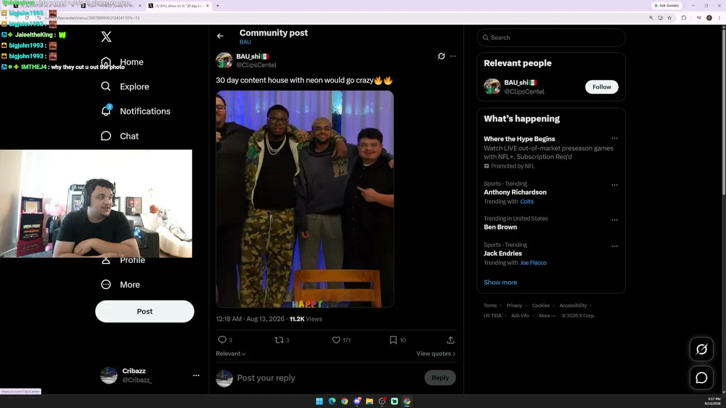Share the post using the share icon
The width and height of the screenshot is (726, 408).
(450, 340)
